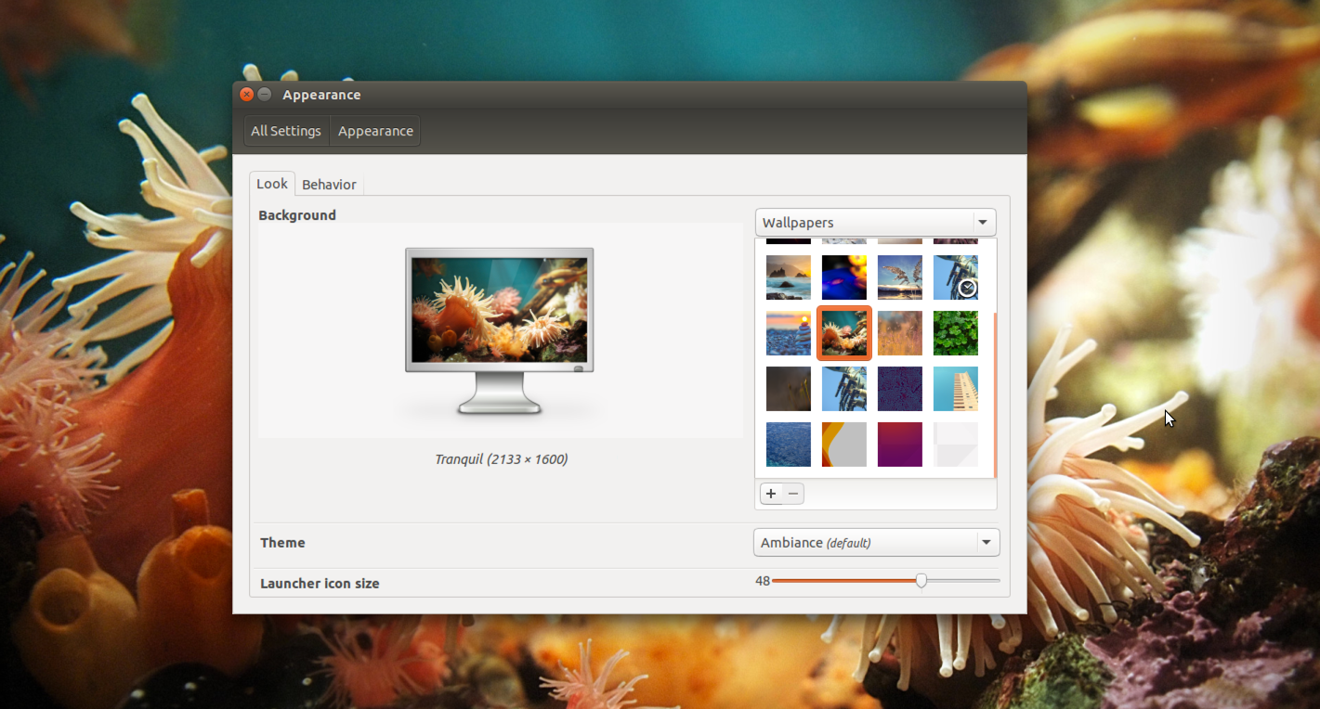The image size is (1320, 709).
Task: Click the wallpaper list scrollbar
Action: point(995,394)
